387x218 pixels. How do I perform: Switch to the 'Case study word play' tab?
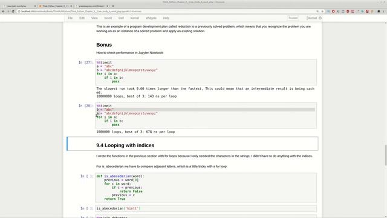19,6
